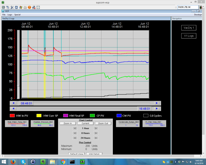The image size is (206, 165).
Task: Click the magenta HW Final SP swatch
Action: (66, 116)
